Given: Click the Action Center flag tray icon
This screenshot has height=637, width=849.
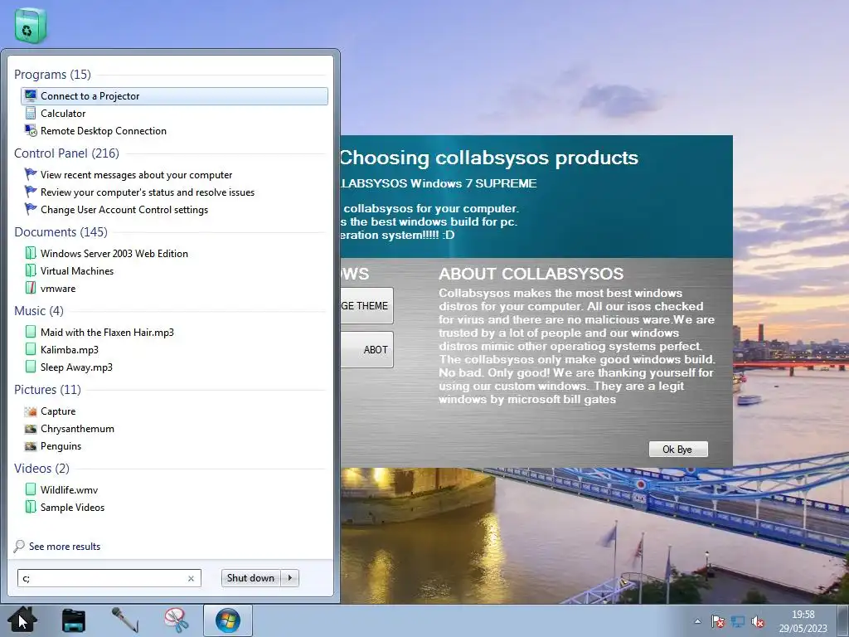Looking at the screenshot, I should click(x=717, y=622).
